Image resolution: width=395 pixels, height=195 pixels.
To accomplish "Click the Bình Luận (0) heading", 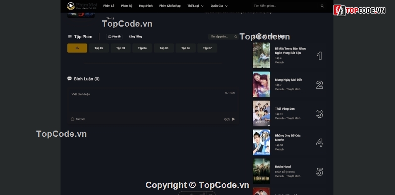I will point(86,79).
